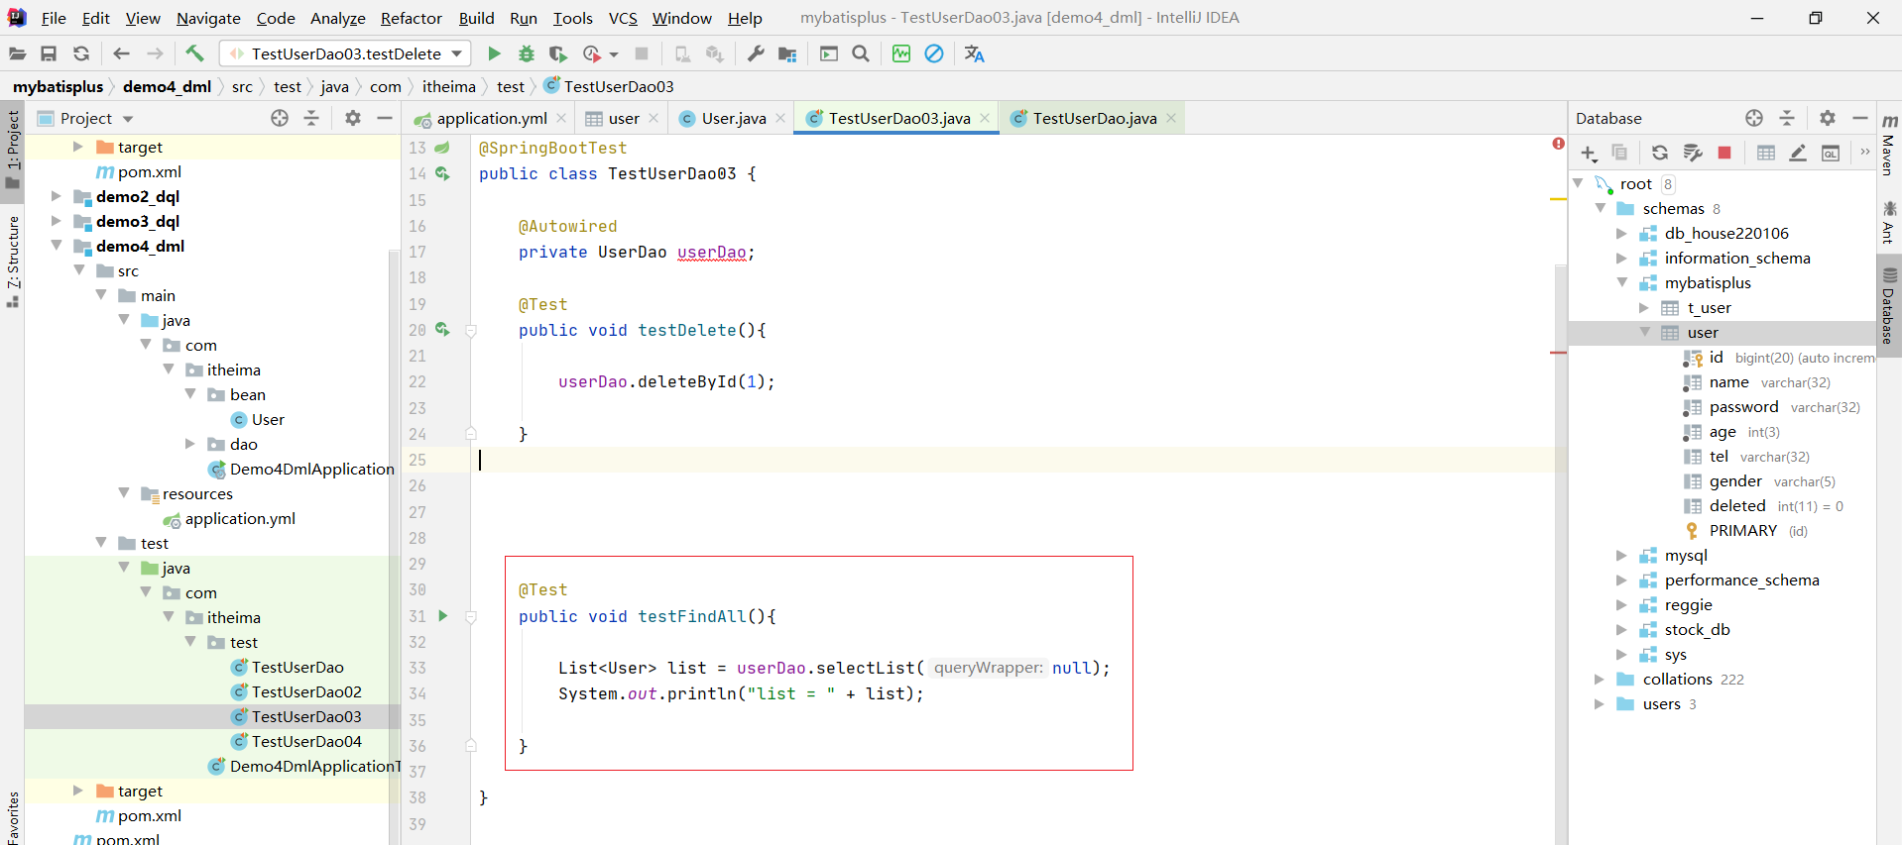Click the red Disconnect square in Database panel

1724,153
